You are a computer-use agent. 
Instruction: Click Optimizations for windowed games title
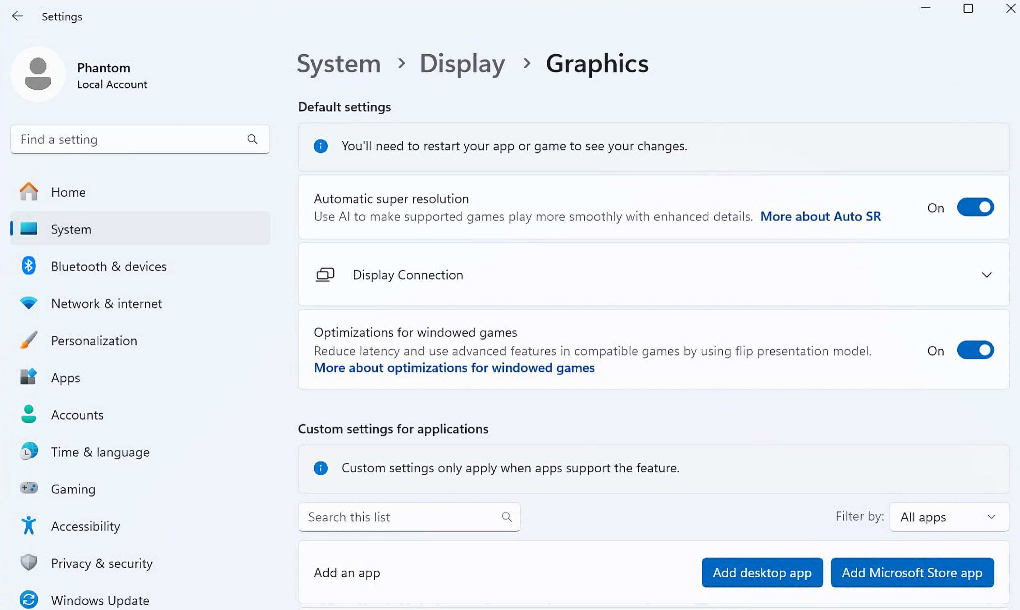pos(415,332)
